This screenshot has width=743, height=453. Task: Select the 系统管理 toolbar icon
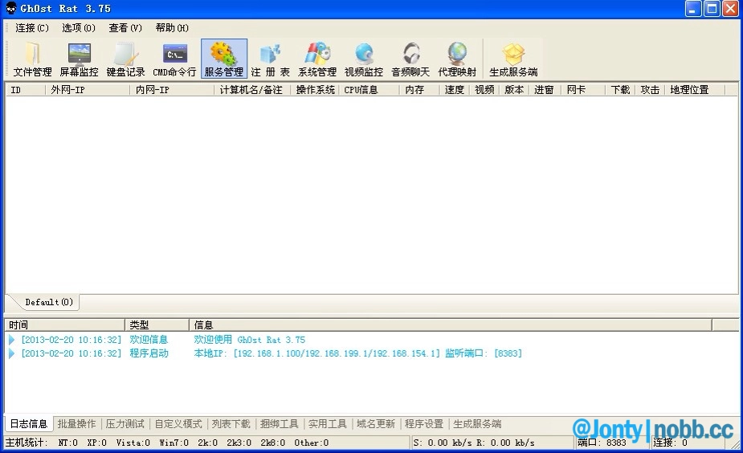pyautogui.click(x=317, y=59)
